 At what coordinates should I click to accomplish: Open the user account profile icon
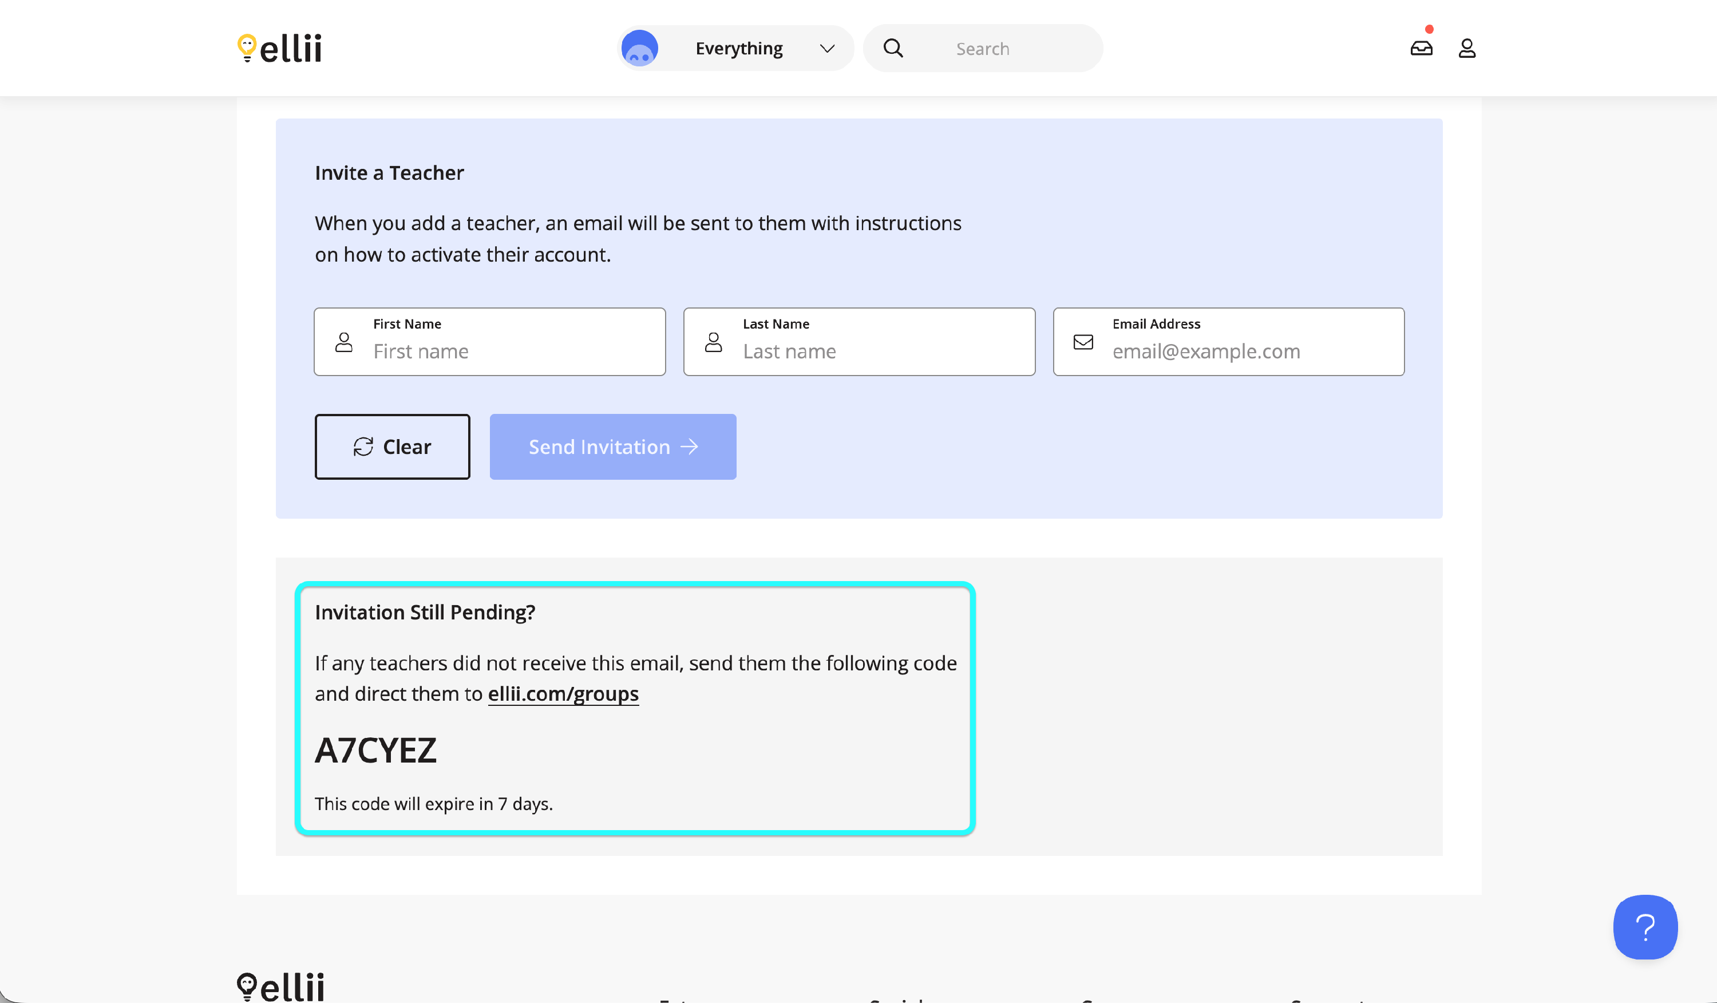pyautogui.click(x=1467, y=49)
